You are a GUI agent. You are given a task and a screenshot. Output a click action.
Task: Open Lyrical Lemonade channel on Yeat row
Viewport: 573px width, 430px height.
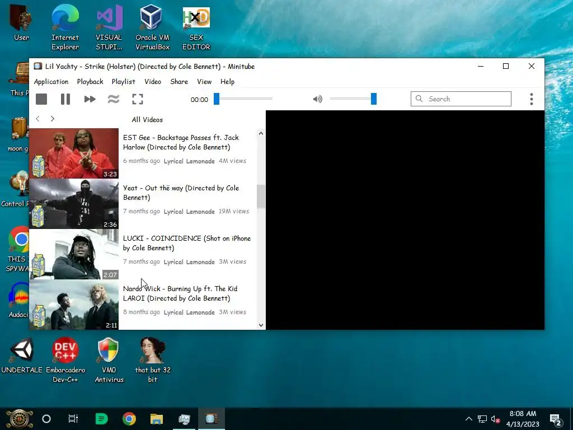pos(189,211)
